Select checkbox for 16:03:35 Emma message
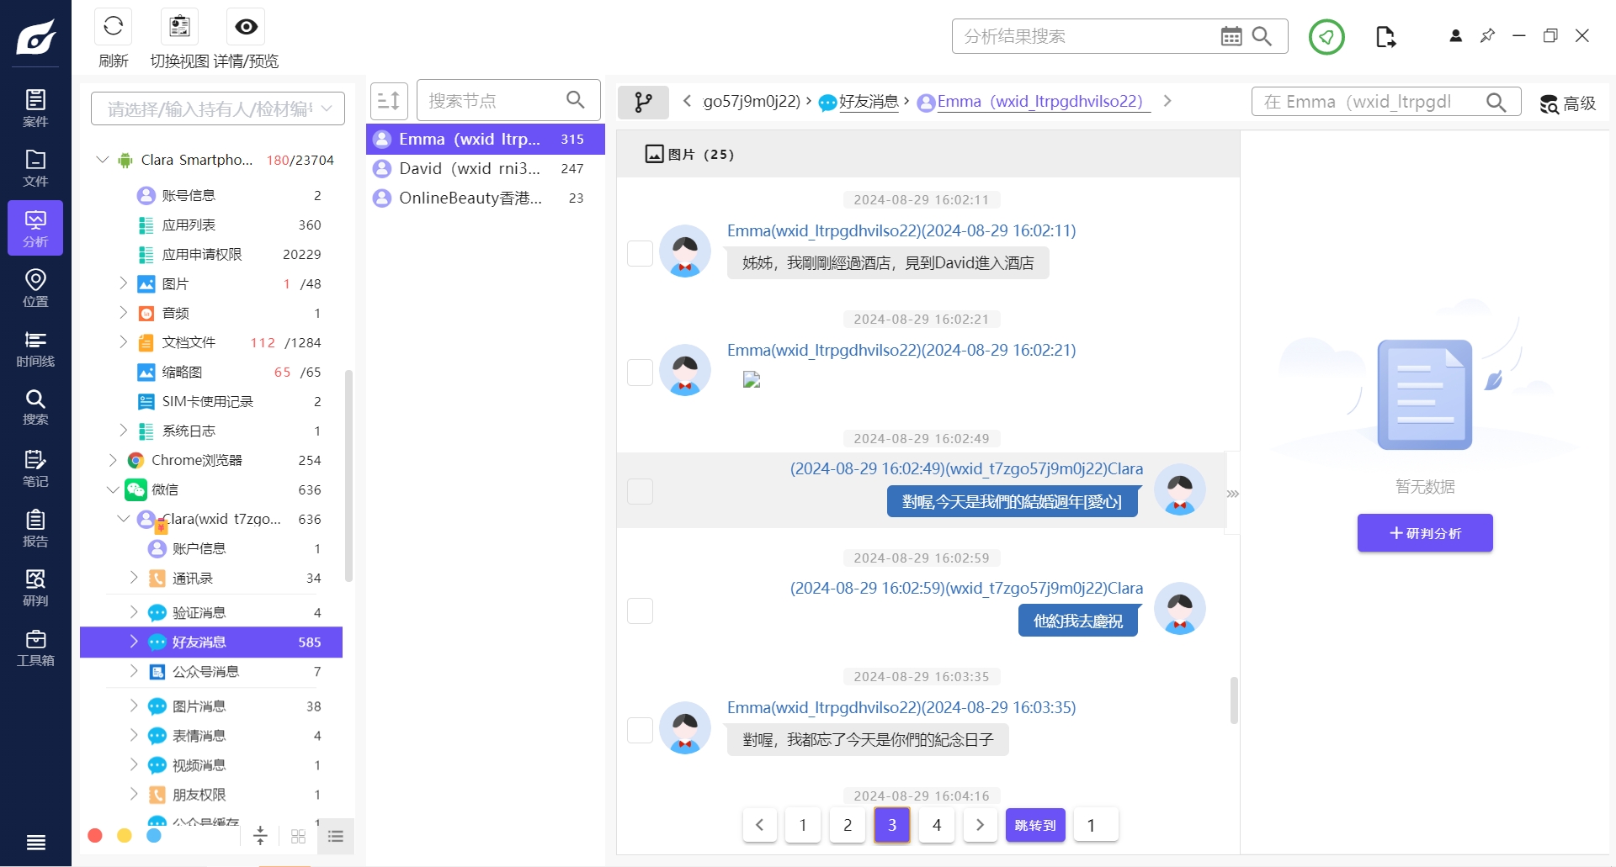 pyautogui.click(x=641, y=730)
